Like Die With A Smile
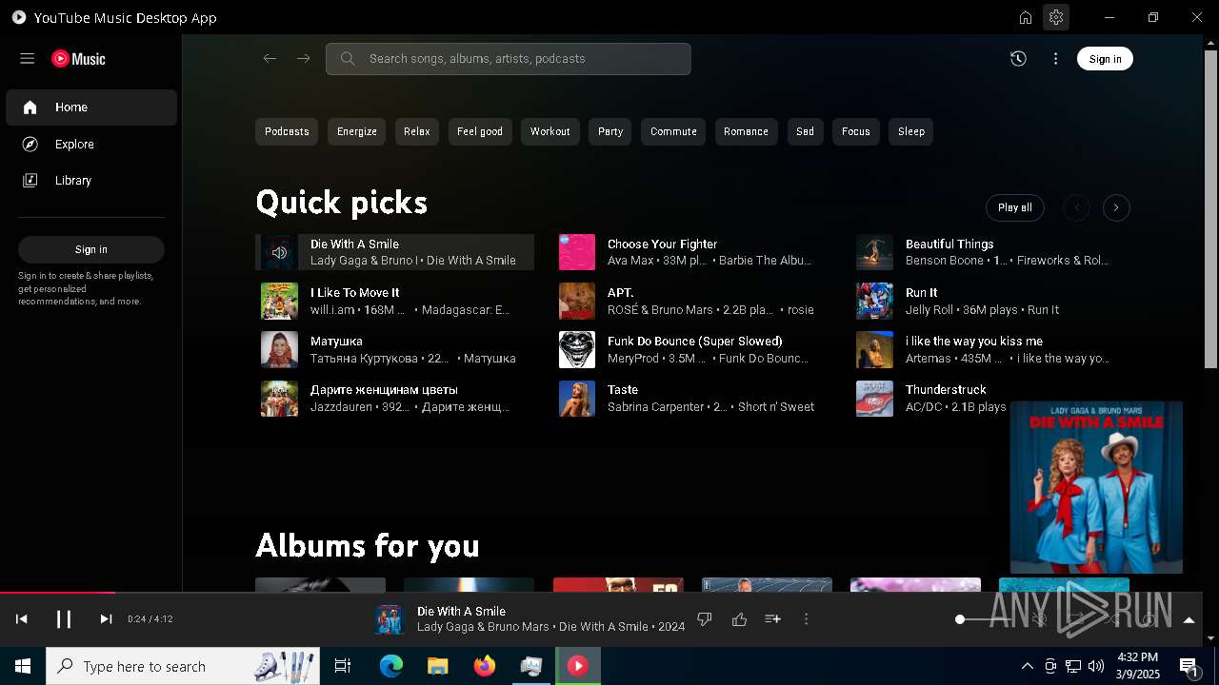The height and width of the screenshot is (685, 1219). click(x=739, y=619)
